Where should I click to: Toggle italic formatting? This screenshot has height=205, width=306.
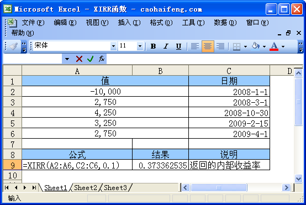(166, 46)
